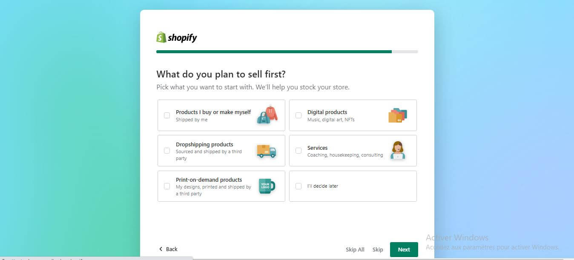
Task: Check 'Products I buy or make myself'
Action: point(167,115)
